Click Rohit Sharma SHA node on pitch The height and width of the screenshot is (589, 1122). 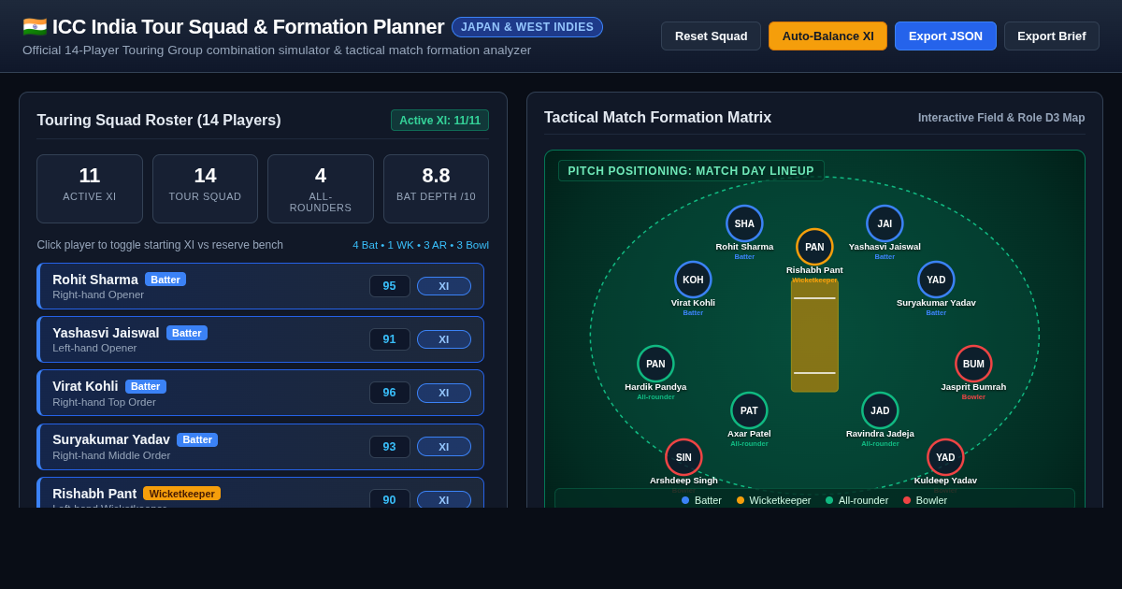[x=744, y=223]
